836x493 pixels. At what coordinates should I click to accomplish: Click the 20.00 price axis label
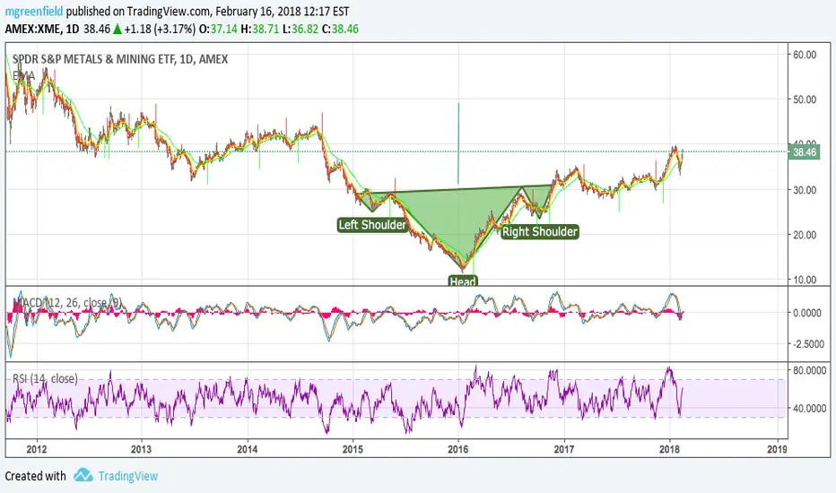[x=805, y=235]
